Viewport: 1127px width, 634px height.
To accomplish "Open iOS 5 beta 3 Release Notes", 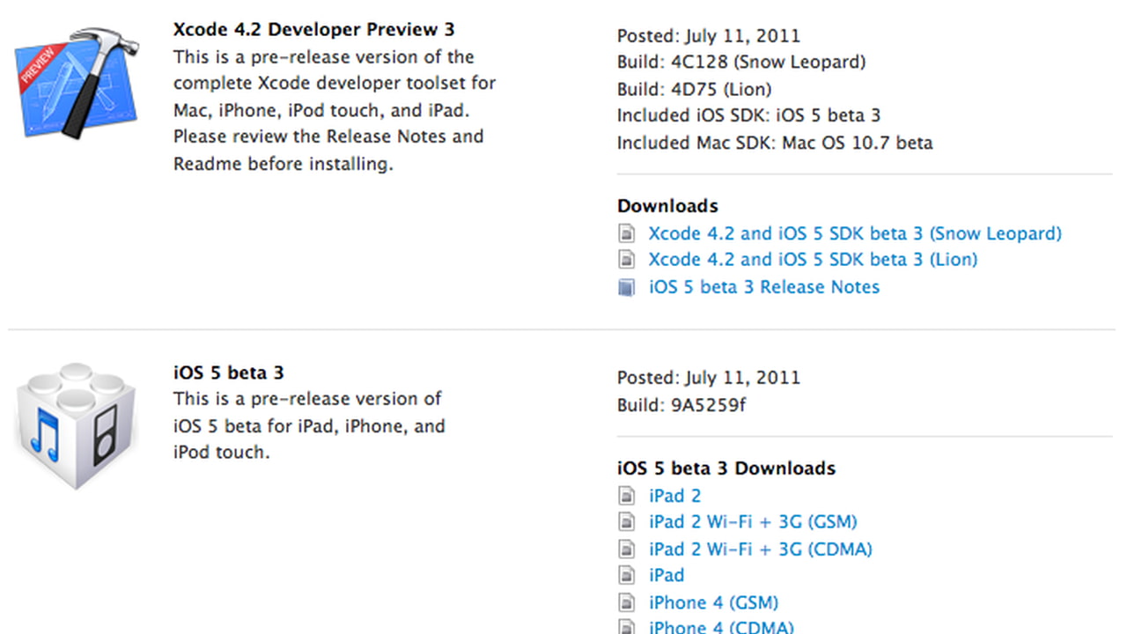I will [764, 287].
